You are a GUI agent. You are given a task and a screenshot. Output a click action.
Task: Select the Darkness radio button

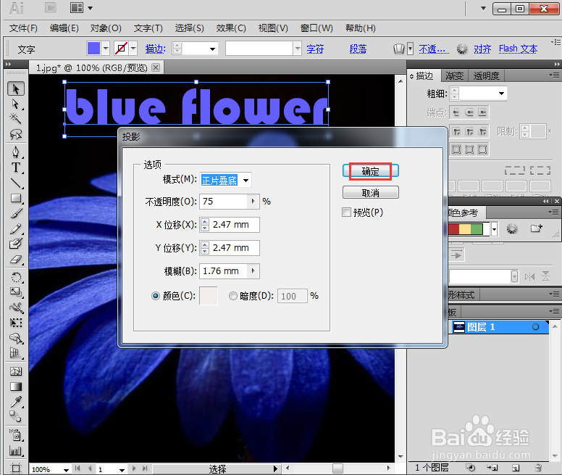[233, 296]
